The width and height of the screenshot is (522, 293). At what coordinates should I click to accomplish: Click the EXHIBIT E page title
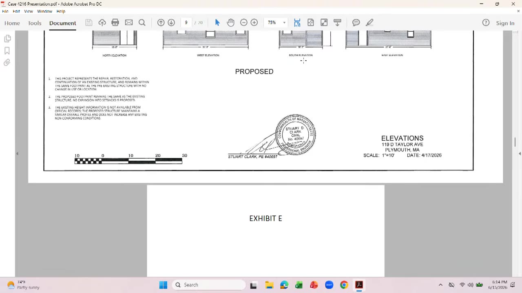click(265, 219)
